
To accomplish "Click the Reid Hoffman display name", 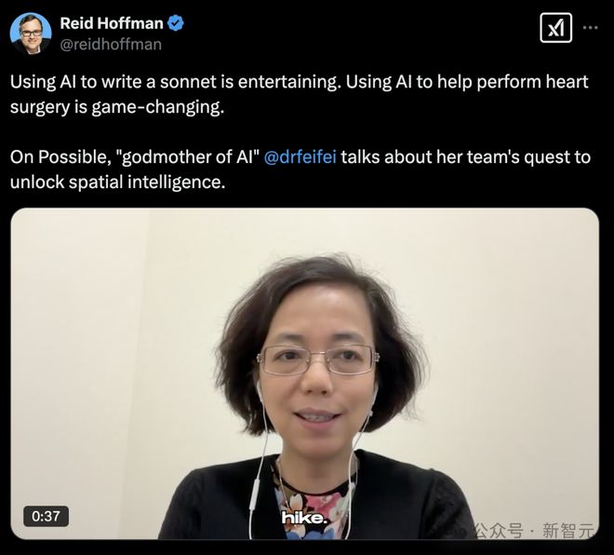I will click(x=112, y=23).
